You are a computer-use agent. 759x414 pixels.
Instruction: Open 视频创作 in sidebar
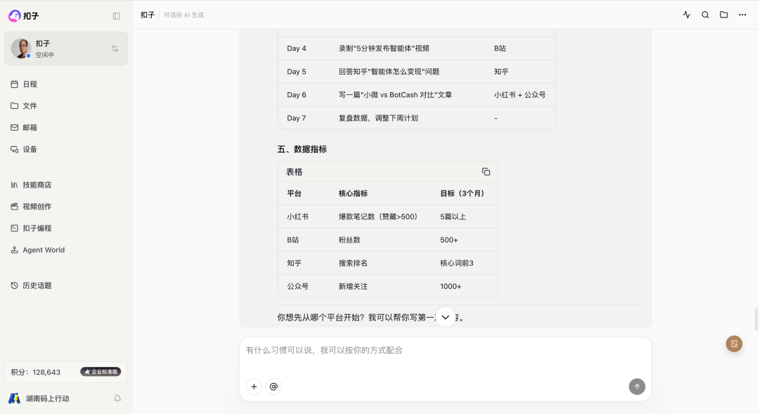click(66, 207)
